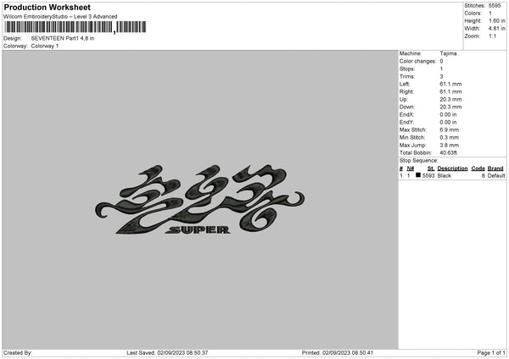Click the Code column header

pos(478,168)
